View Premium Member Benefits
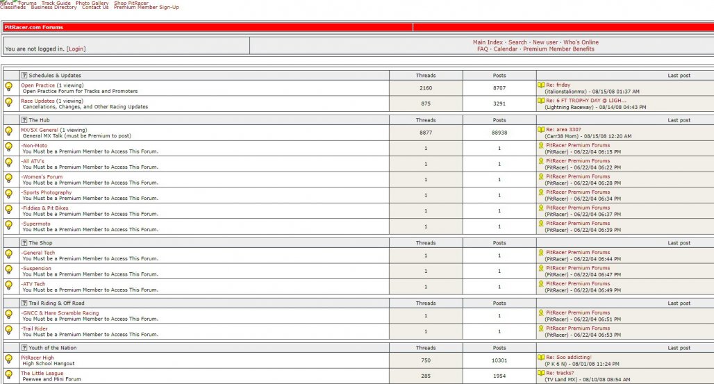The height and width of the screenshot is (384, 714). 558,49
